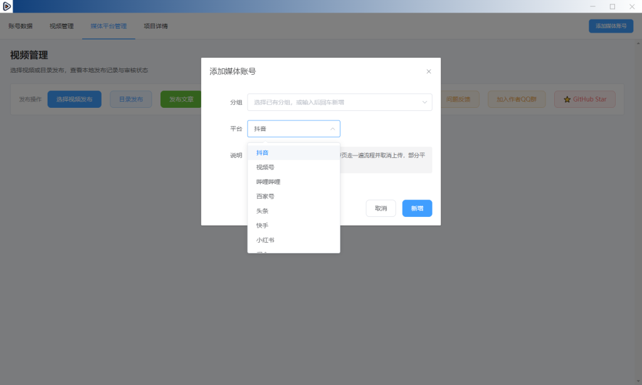Click the app logo in title bar
Viewport: 642px width, 385px height.
tap(6, 6)
